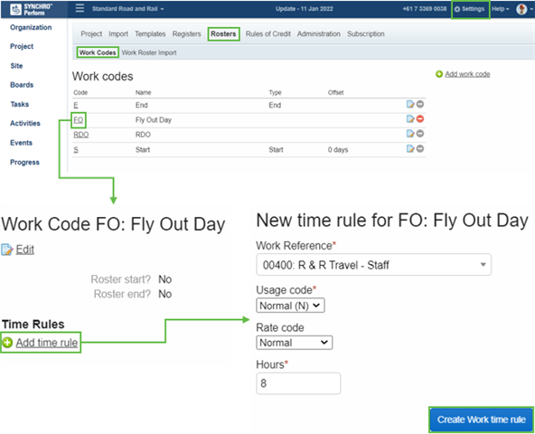
Task: Click the edit icon for End work code
Action: pyautogui.click(x=410, y=104)
